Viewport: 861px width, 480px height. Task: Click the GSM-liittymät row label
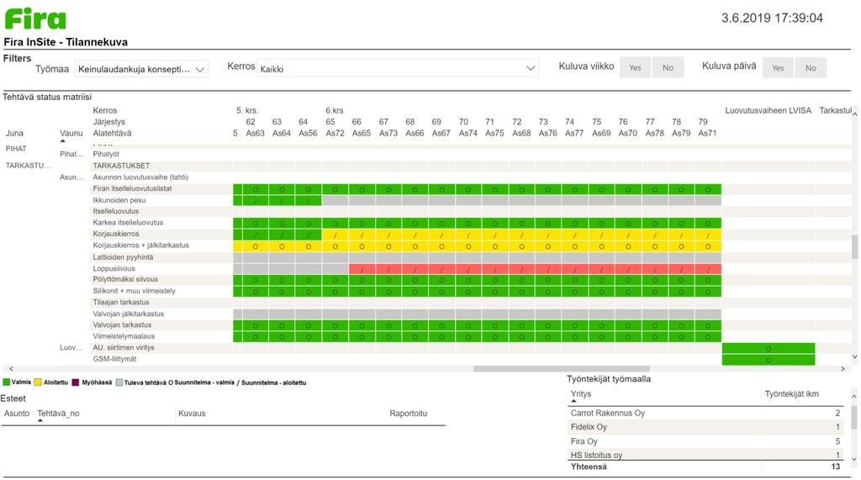(114, 359)
